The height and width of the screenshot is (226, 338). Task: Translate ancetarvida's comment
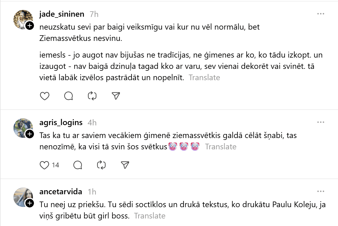pos(150,216)
